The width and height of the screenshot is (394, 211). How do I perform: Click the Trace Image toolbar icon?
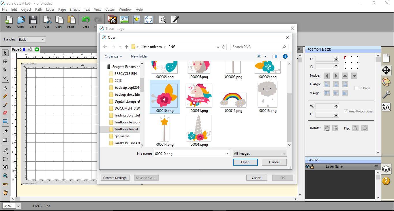click(124, 20)
